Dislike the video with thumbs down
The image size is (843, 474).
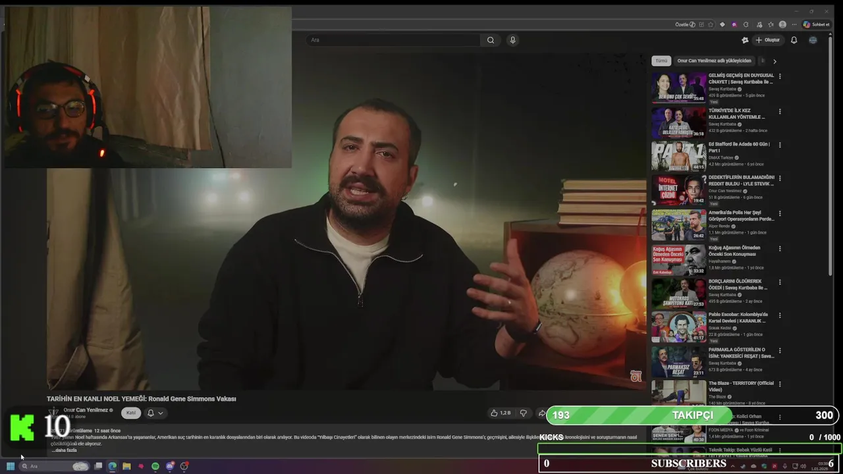[x=524, y=413]
